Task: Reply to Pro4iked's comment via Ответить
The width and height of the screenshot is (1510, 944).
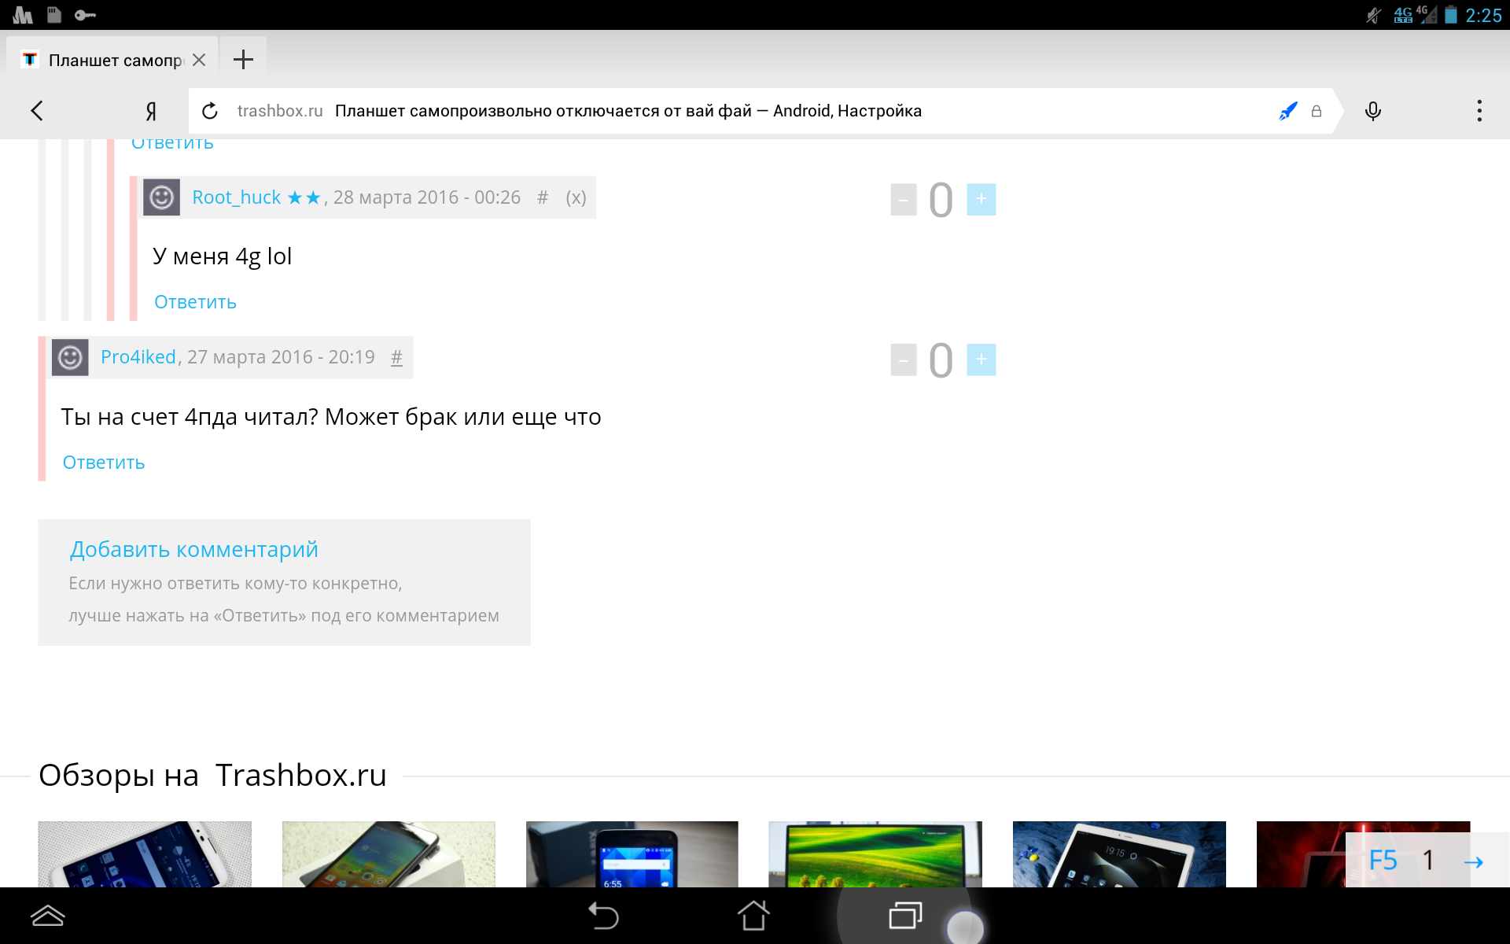Action: 104,463
